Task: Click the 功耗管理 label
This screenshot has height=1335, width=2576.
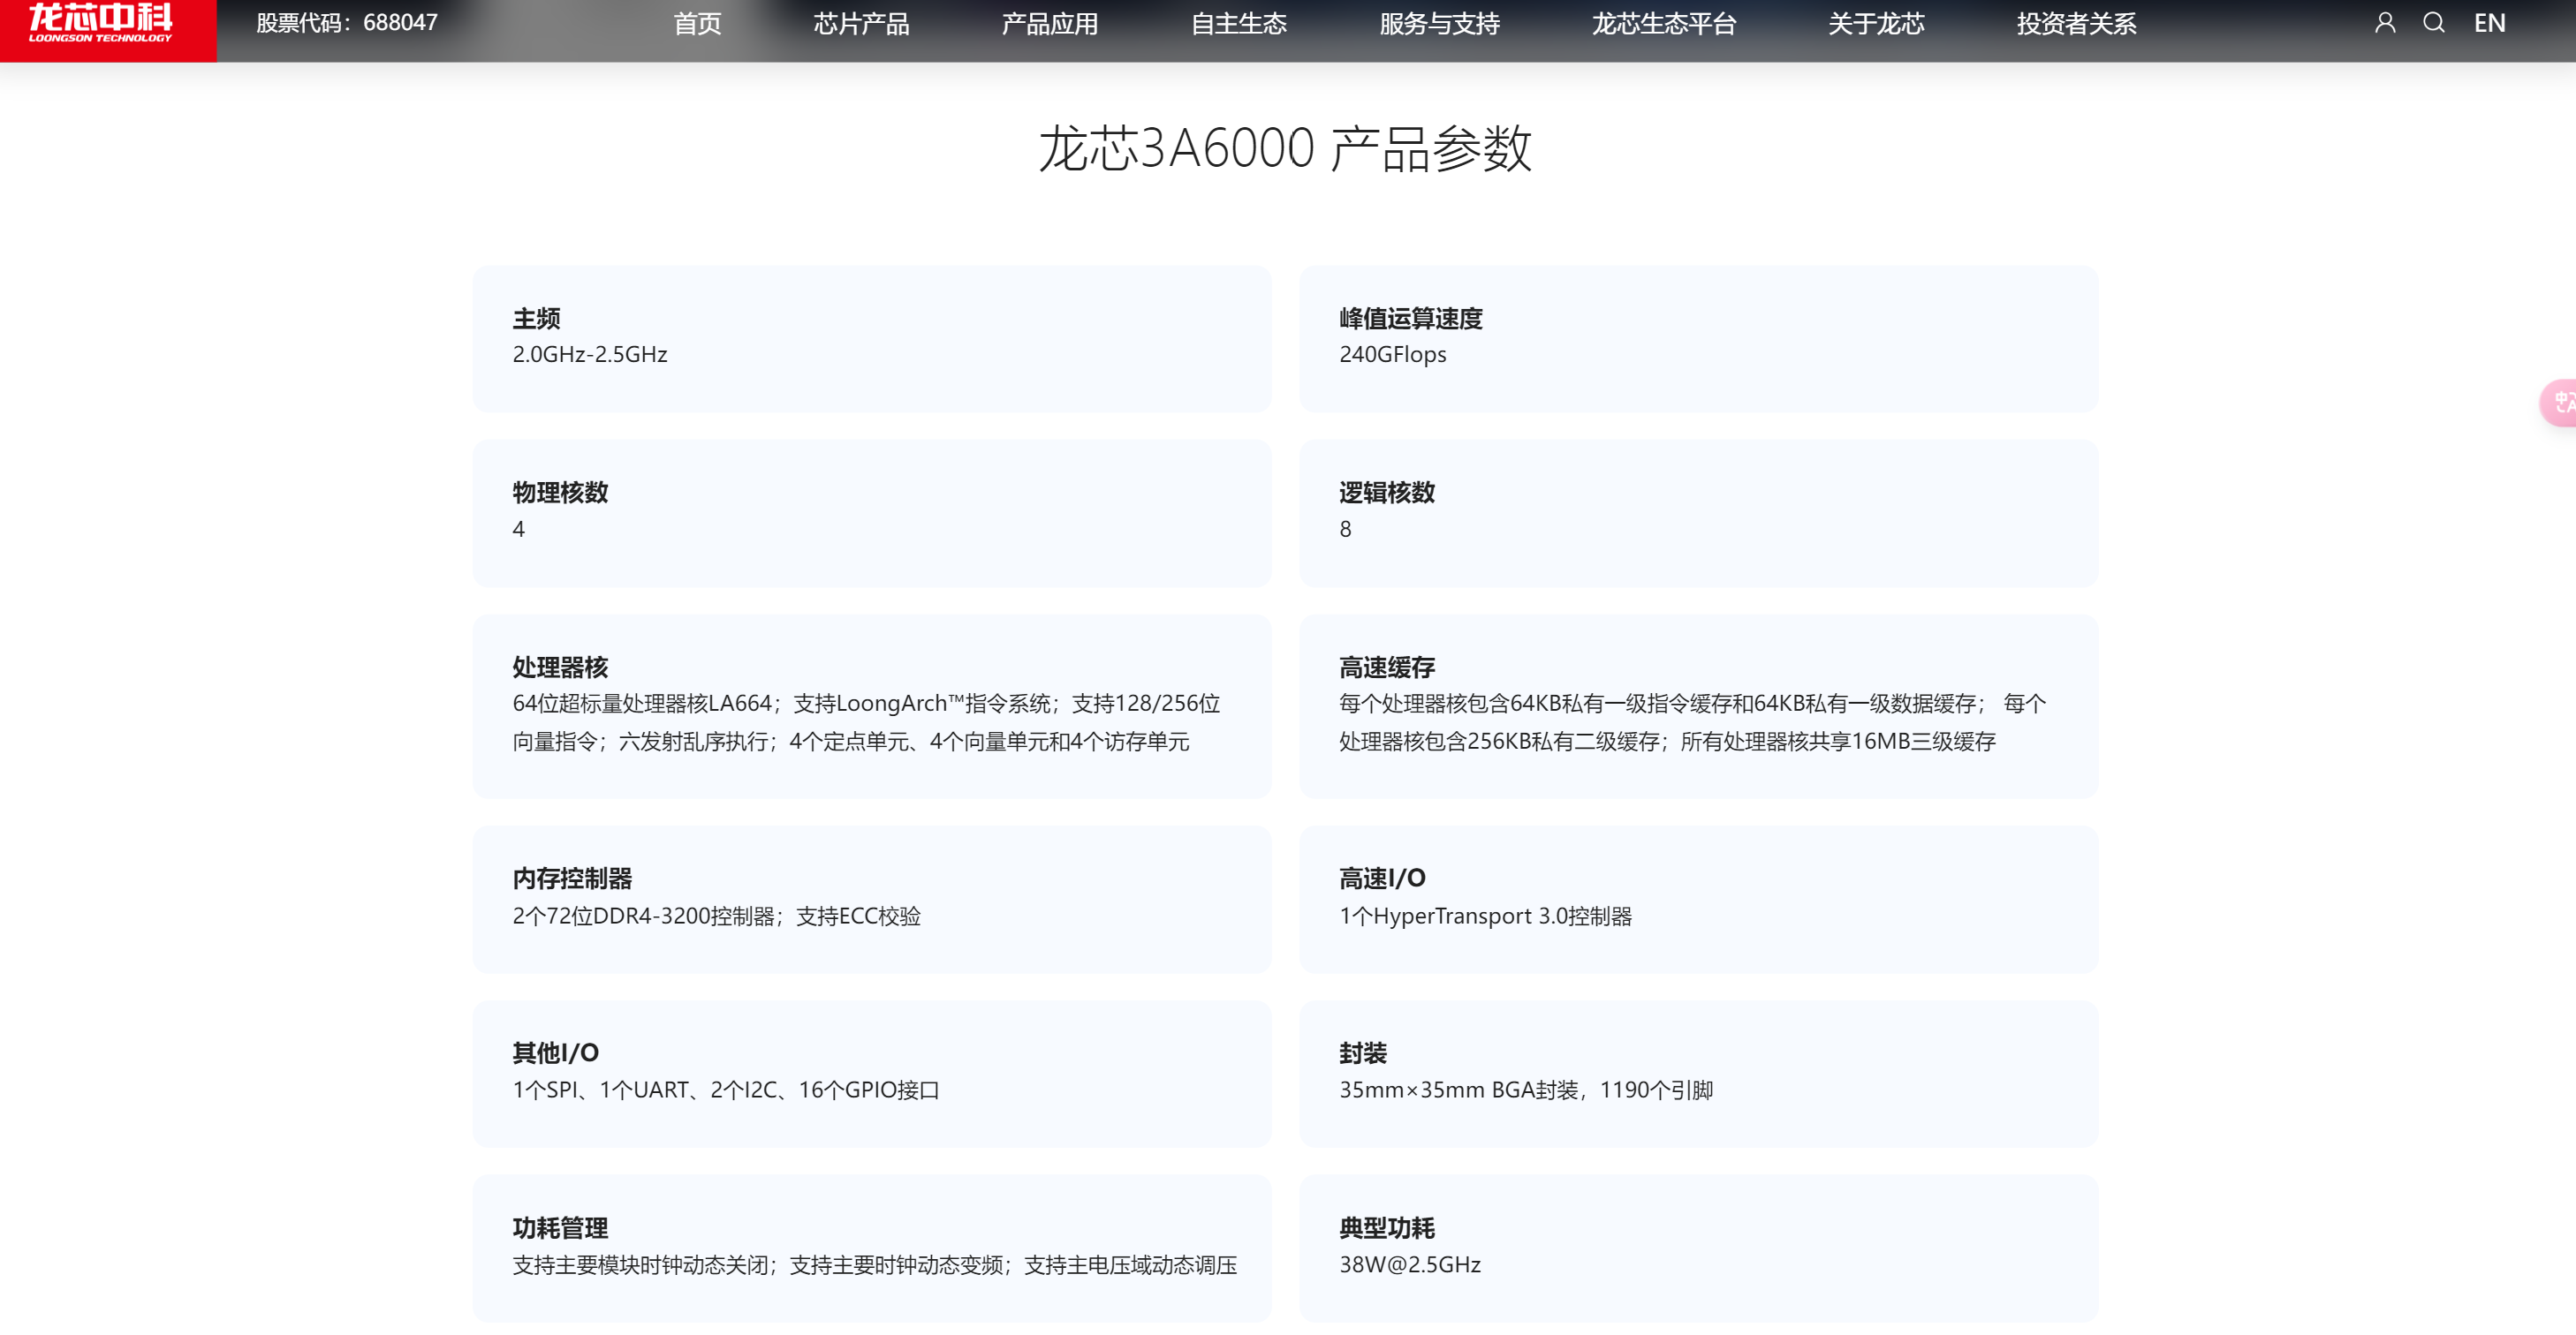Action: [560, 1227]
